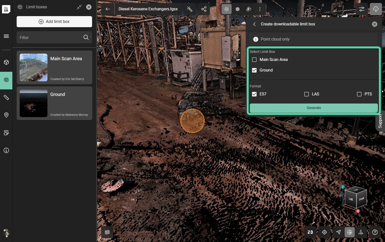The height and width of the screenshot is (242, 385).
Task: Collapse the Limit boxes panel
Action: click(79, 7)
